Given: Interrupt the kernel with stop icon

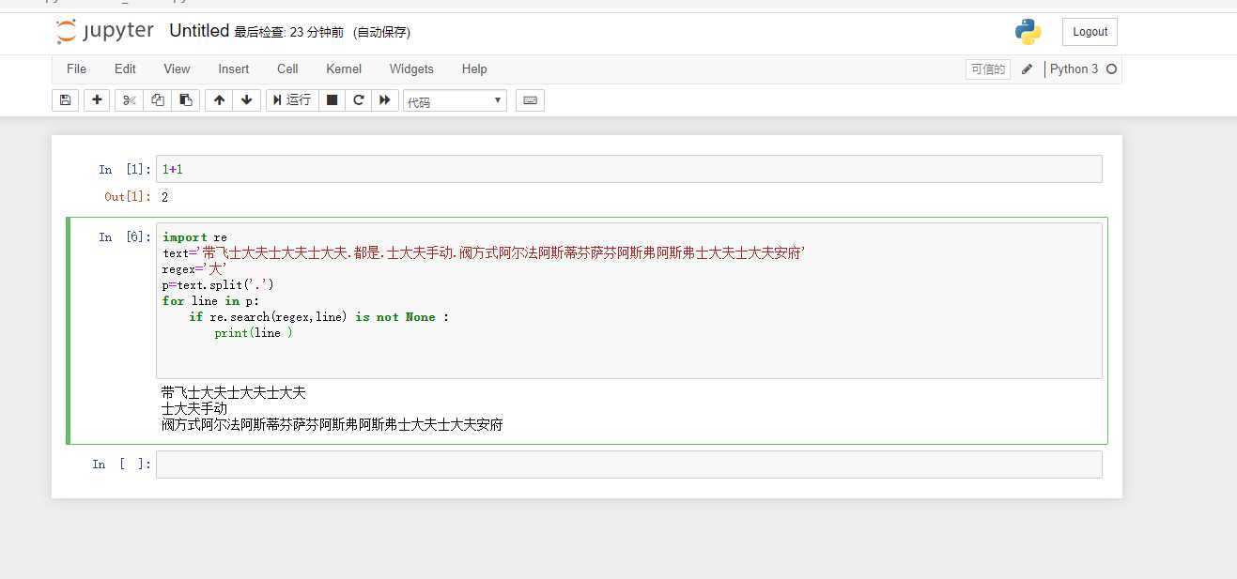Looking at the screenshot, I should [332, 100].
